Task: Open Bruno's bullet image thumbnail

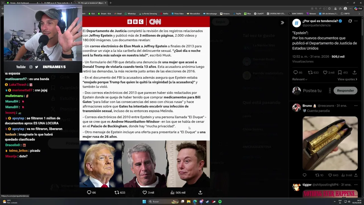Action: coord(330,143)
